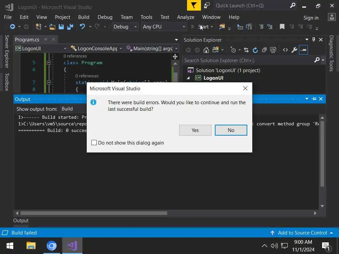Click the Open File folder icon

coord(52,26)
